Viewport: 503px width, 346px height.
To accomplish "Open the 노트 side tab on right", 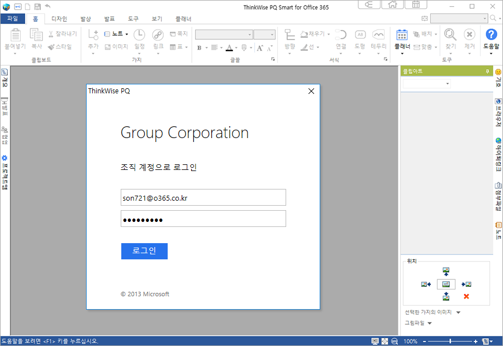I will pos(498,231).
